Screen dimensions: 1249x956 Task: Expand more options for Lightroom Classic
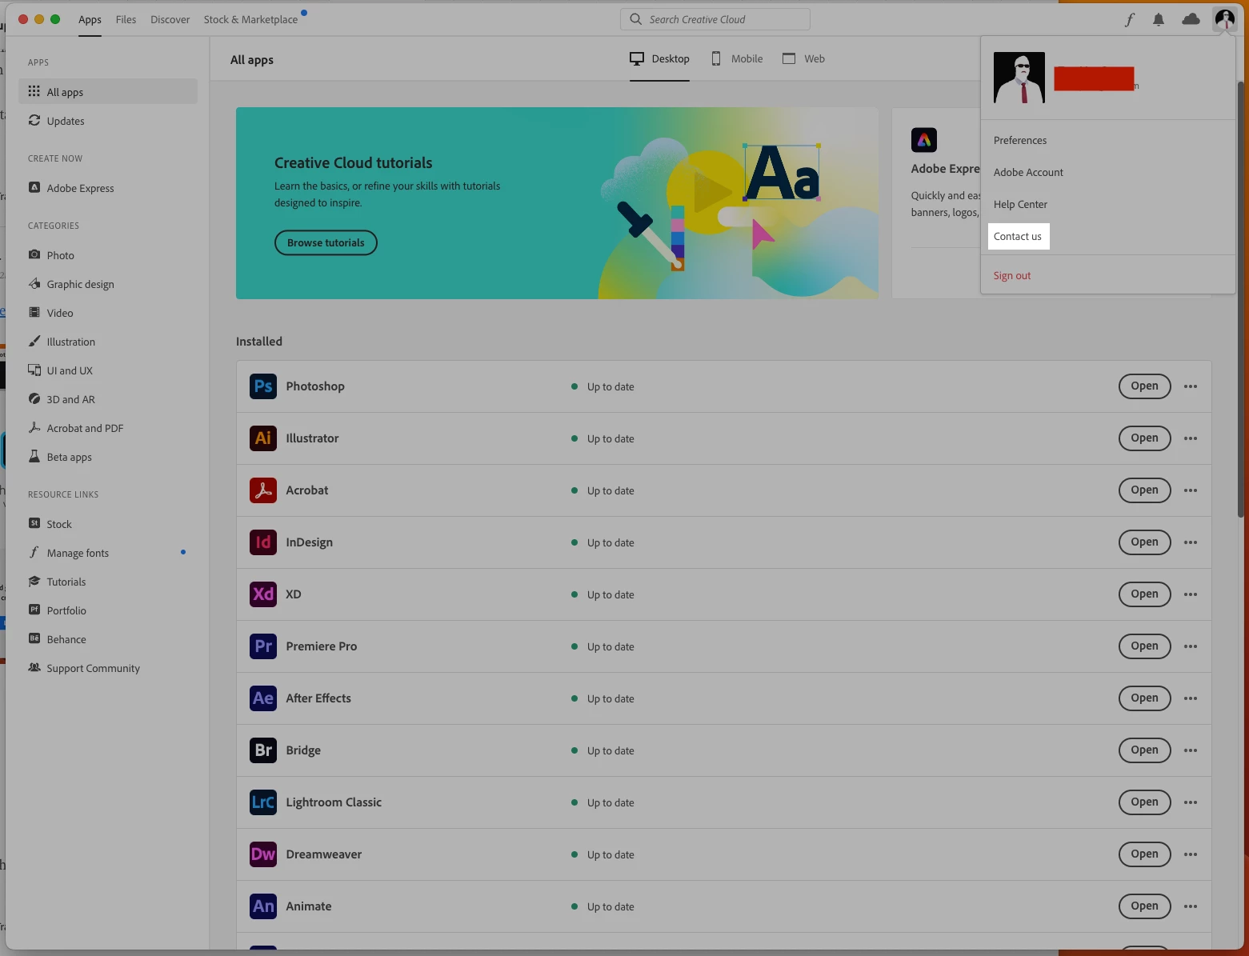pyautogui.click(x=1191, y=802)
